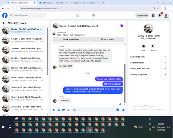Viewport: 173px width, 138px height.
Task: Open the emoji picker in message box
Action: [118, 110]
